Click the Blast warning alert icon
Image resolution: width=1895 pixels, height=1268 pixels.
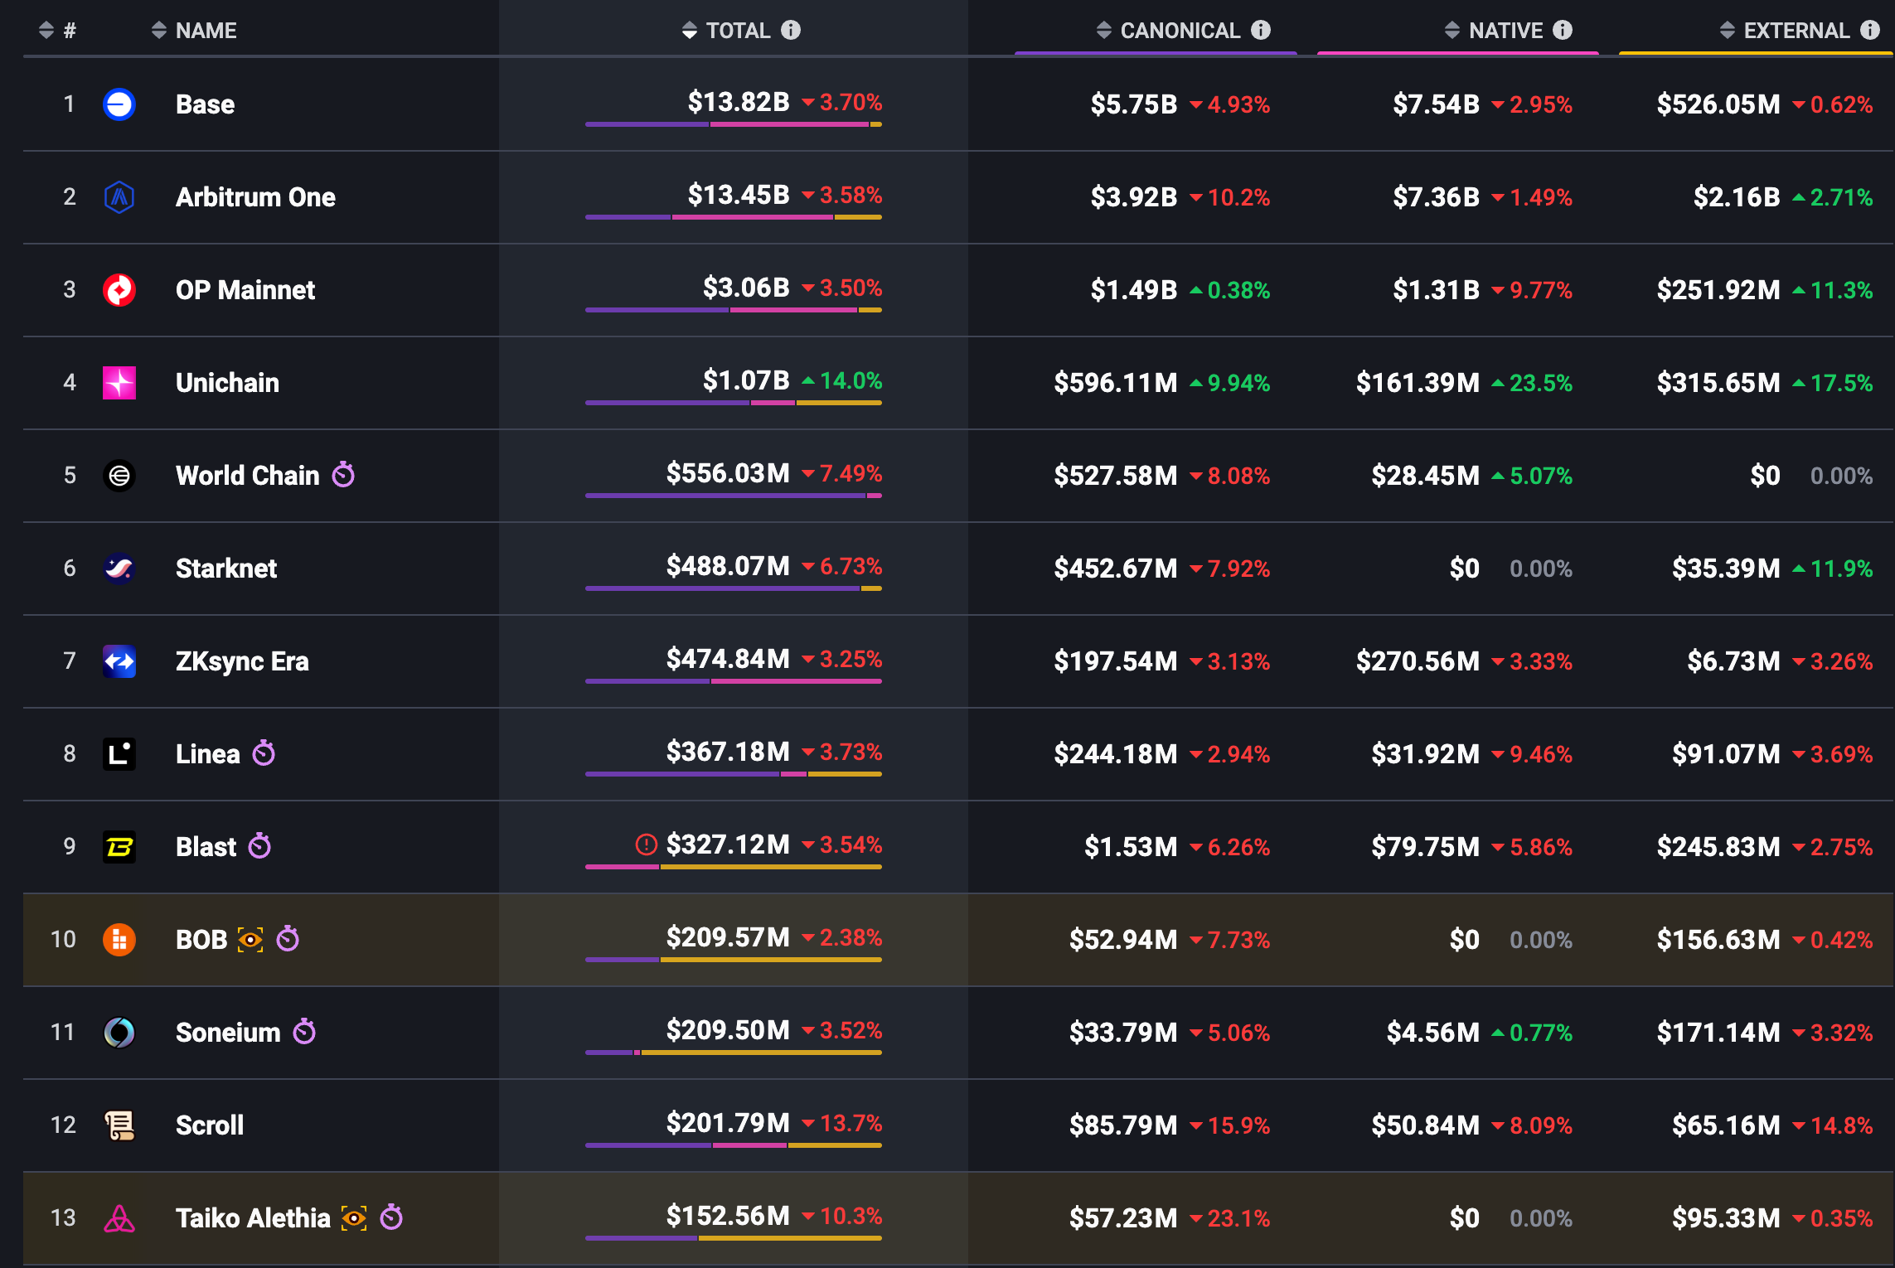[x=646, y=845]
